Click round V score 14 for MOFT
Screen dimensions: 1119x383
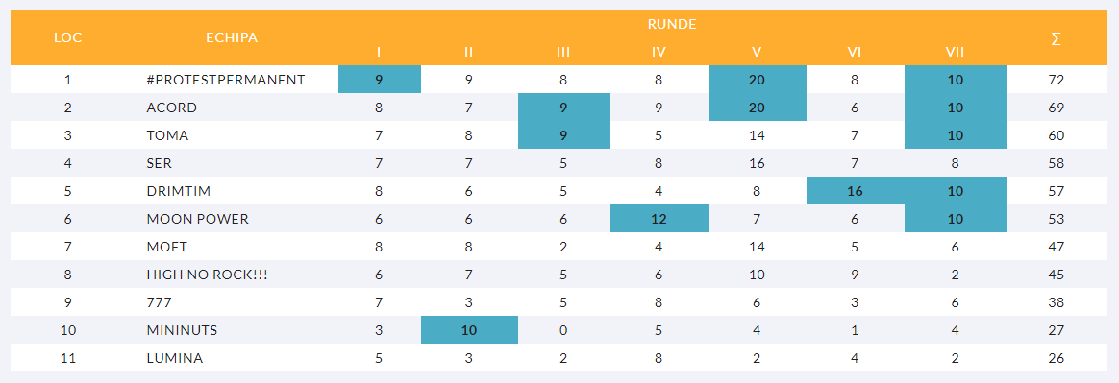tap(758, 247)
